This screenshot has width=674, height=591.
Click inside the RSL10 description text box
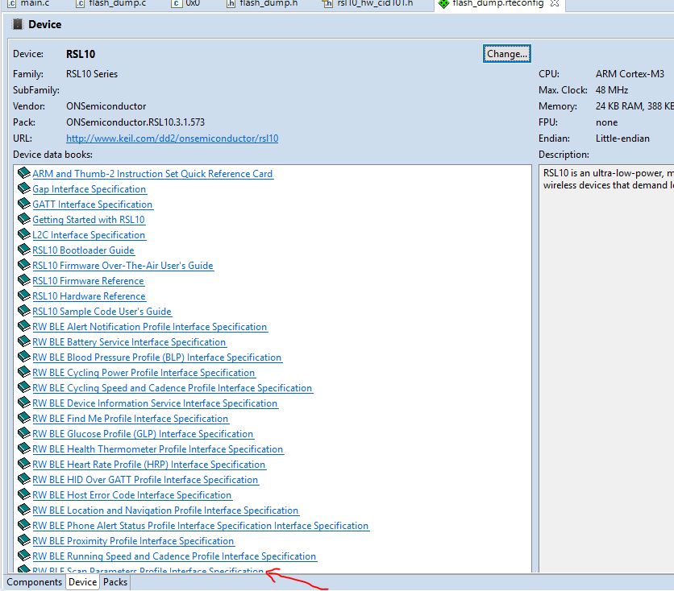(606, 368)
